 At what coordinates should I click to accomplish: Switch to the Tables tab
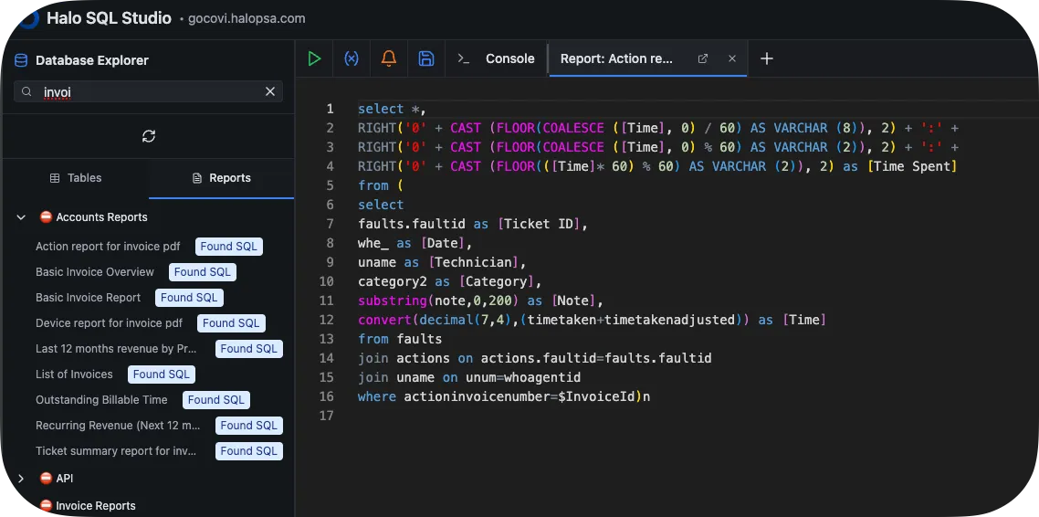pos(76,178)
